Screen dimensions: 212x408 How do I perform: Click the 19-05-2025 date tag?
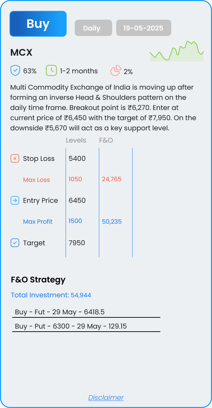coord(144,28)
